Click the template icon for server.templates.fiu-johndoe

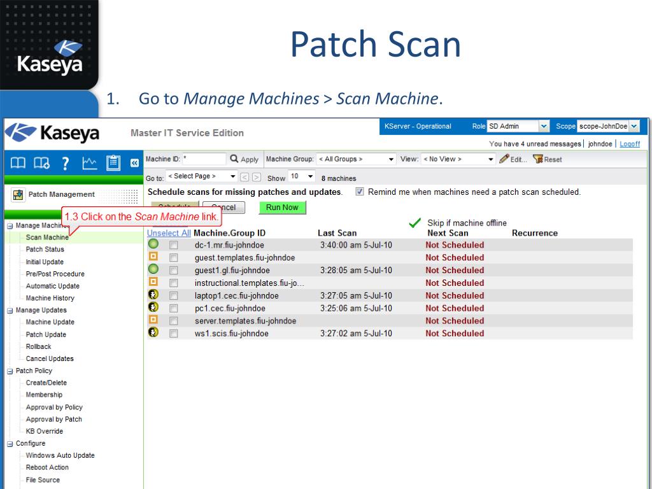tap(153, 320)
